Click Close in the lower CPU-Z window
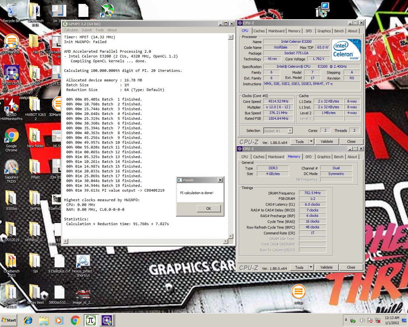The width and height of the screenshot is (408, 327). point(351,267)
